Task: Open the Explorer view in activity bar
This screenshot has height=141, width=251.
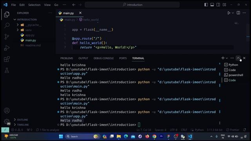Action: click(7, 14)
